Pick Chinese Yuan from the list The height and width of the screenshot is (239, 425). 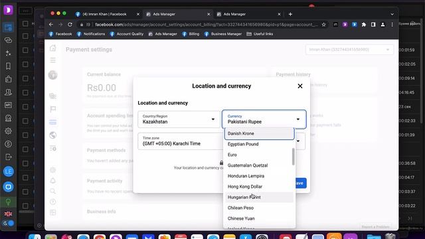[x=260, y=218]
